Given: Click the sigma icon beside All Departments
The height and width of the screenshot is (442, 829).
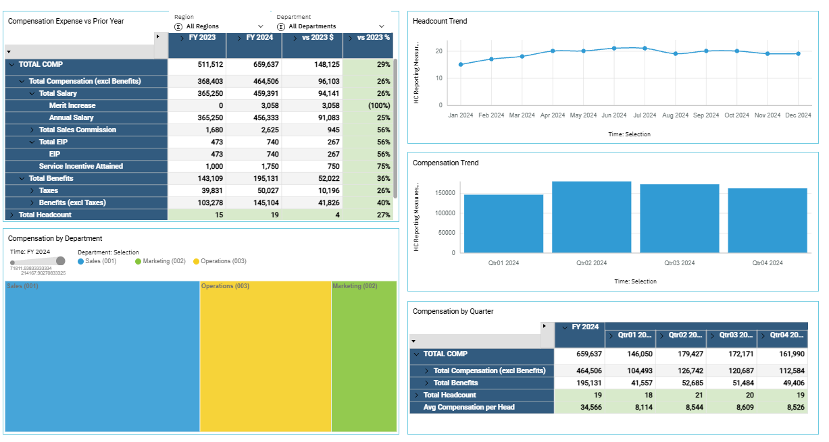Looking at the screenshot, I should (280, 26).
